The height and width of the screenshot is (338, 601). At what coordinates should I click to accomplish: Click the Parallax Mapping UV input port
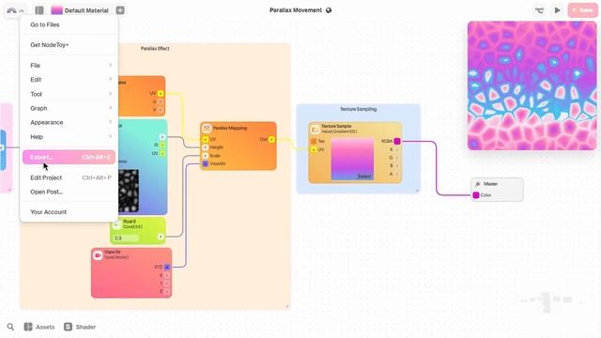206,139
